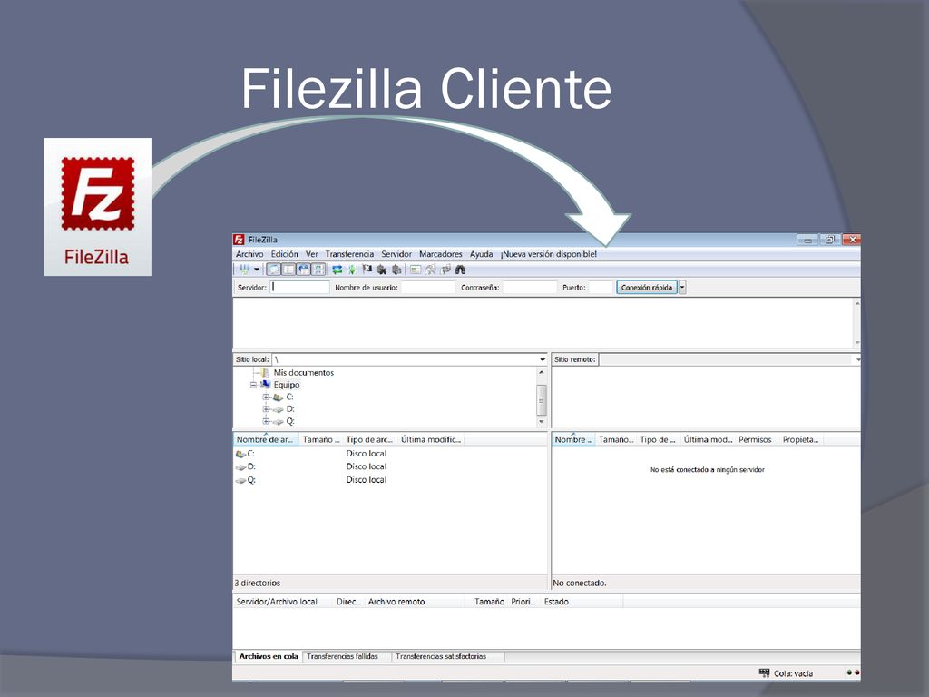Click the Estado queue column header
The image size is (929, 697).
[582, 602]
